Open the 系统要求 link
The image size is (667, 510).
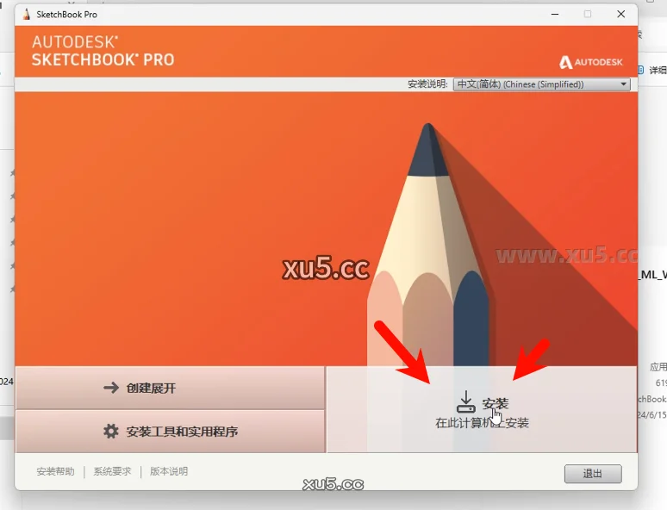coord(112,471)
